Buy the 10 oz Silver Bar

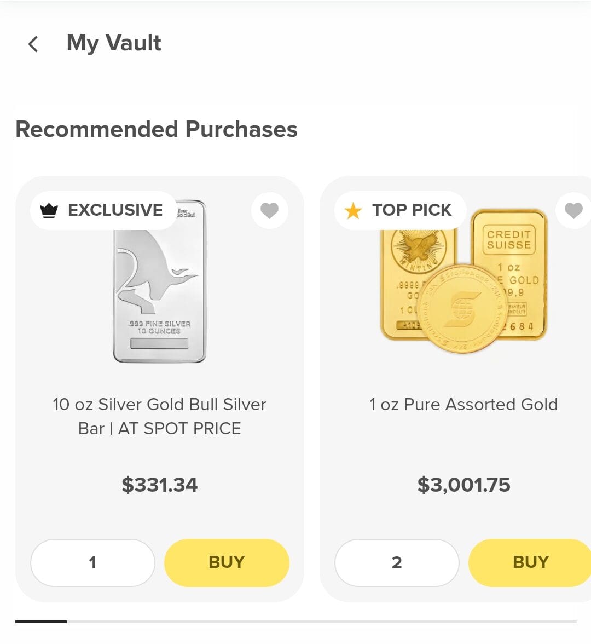coord(227,562)
